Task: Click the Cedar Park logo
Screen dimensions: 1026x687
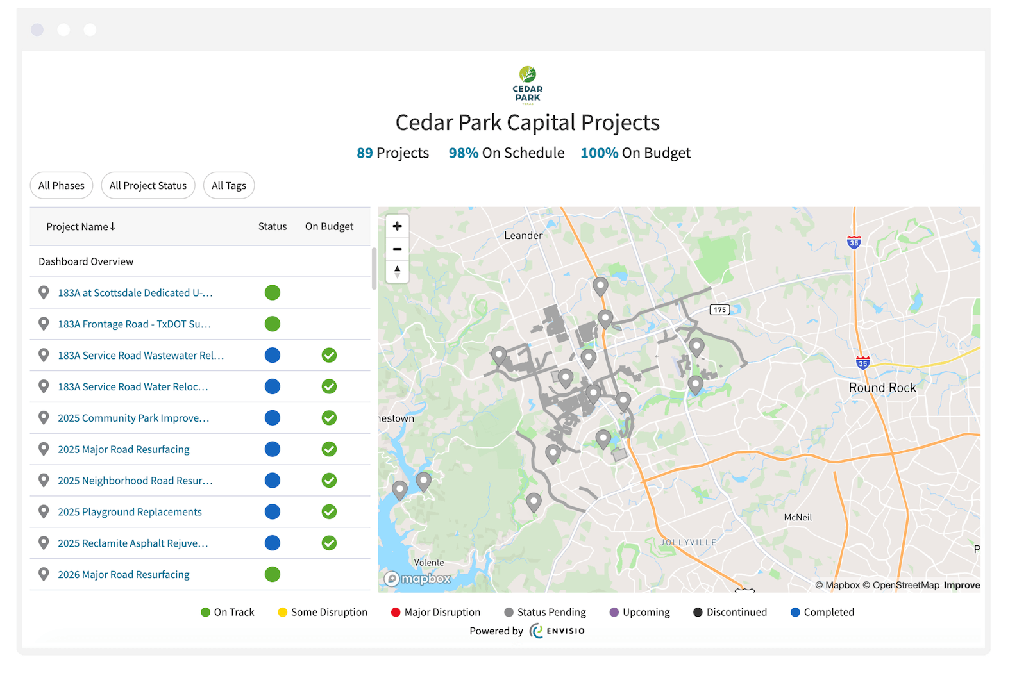Action: (x=528, y=85)
